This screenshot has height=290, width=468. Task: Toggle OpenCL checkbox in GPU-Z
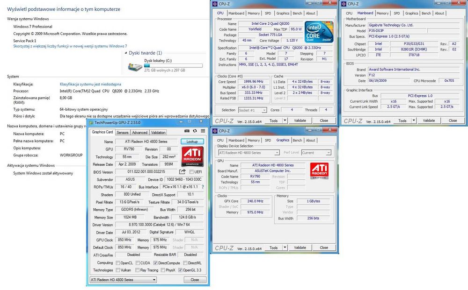coord(118,263)
